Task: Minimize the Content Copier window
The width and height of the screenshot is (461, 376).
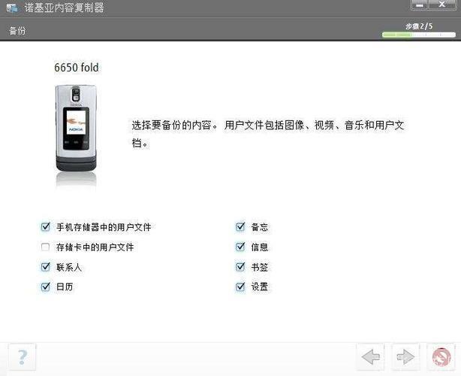Action: (420, 5)
